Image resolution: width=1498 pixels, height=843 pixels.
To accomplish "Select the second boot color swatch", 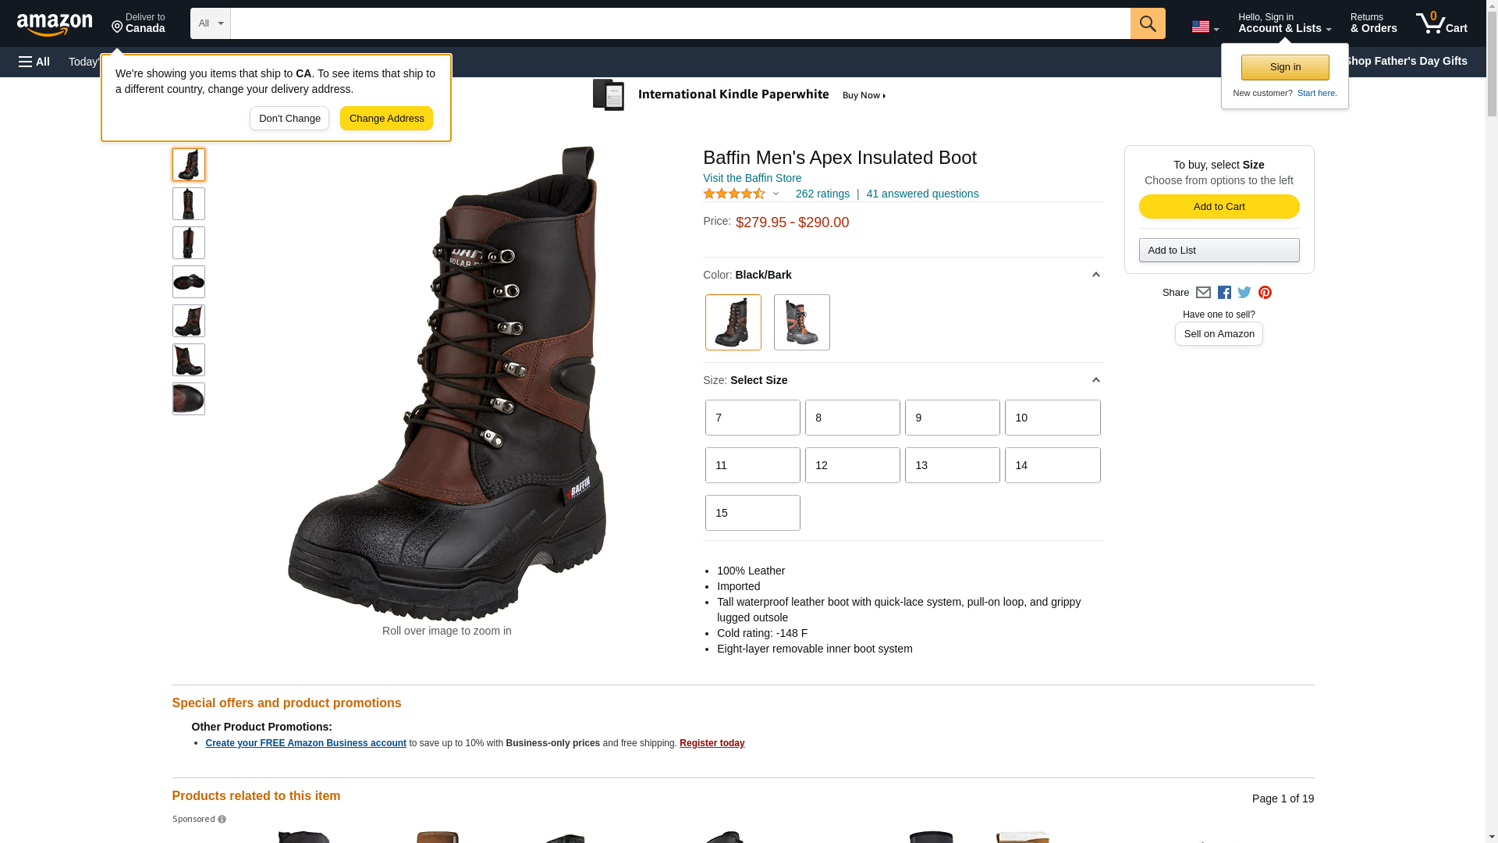I will pos(801,322).
